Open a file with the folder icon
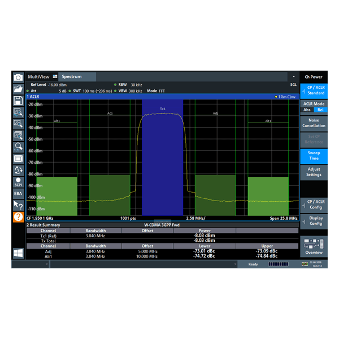The image size is (339, 339). (18, 89)
